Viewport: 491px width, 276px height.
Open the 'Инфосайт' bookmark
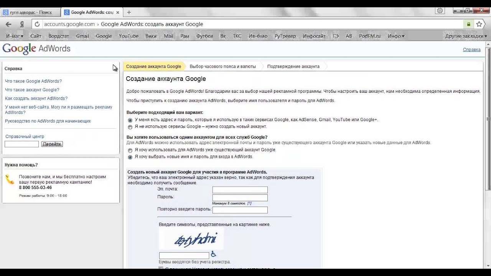314,36
